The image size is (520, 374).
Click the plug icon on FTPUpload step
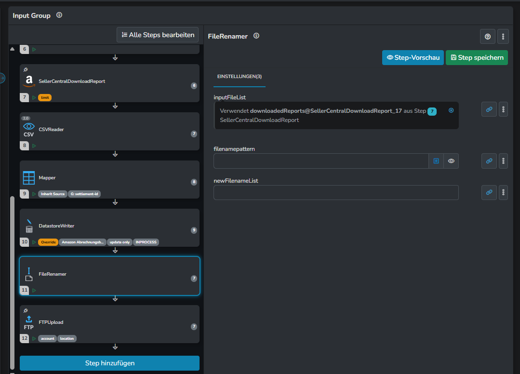tap(26, 311)
